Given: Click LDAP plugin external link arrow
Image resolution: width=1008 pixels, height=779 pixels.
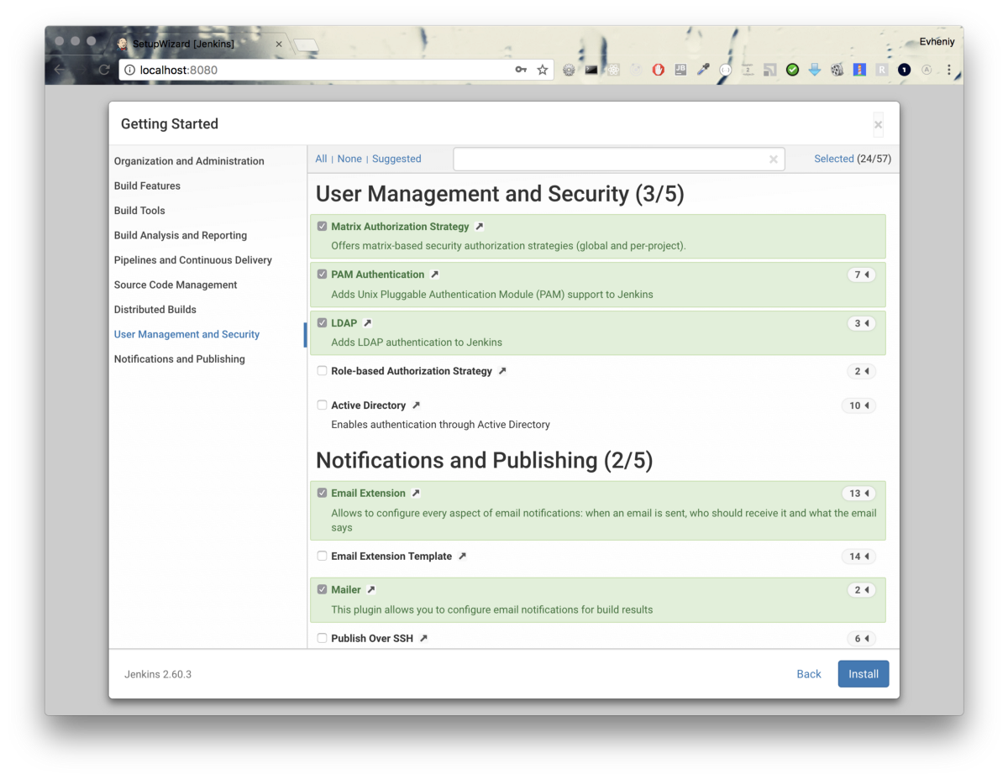Looking at the screenshot, I should pyautogui.click(x=367, y=323).
